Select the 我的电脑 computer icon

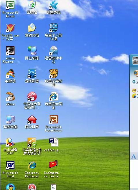10,120
